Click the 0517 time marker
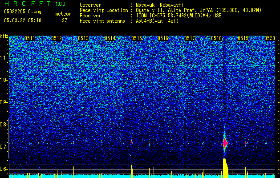280x178 pixels. pos(190,38)
